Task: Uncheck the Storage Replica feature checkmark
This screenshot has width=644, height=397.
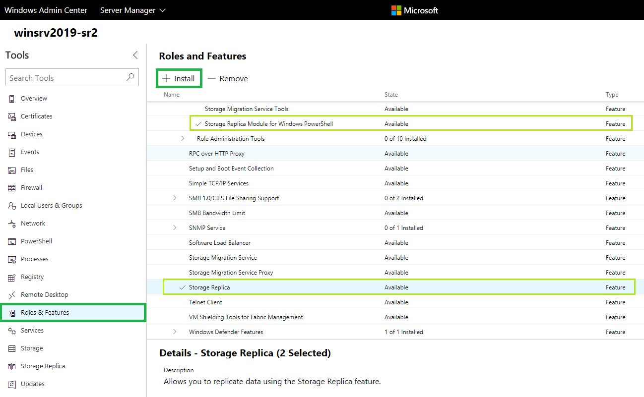Action: tap(183, 287)
